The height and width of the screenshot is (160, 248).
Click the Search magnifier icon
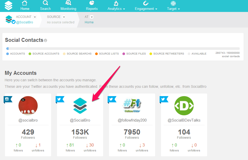45,3
